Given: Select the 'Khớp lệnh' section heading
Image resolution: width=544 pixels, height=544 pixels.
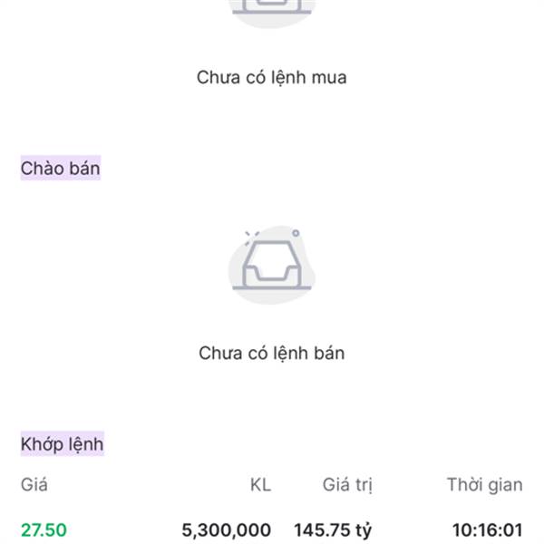Looking at the screenshot, I should coord(63,444).
